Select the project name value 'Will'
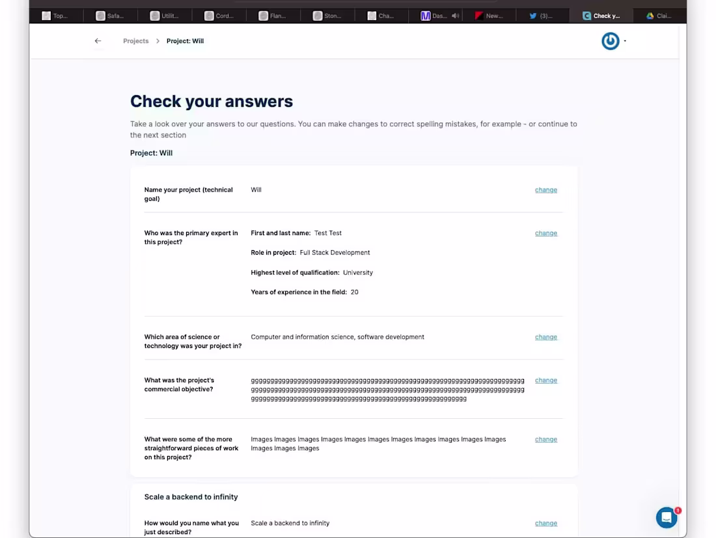Viewport: 716px width, 538px height. pos(256,190)
